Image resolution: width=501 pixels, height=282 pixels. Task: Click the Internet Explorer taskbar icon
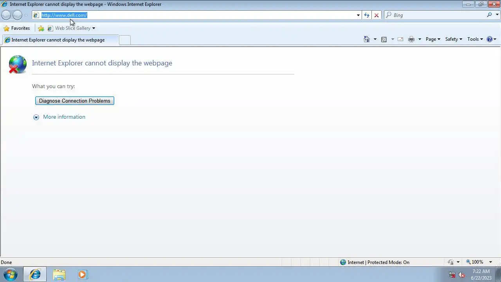coord(35,275)
